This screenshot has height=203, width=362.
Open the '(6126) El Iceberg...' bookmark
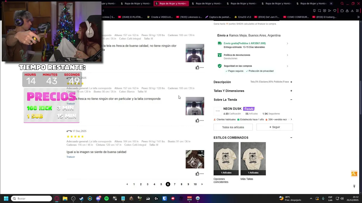point(324,17)
